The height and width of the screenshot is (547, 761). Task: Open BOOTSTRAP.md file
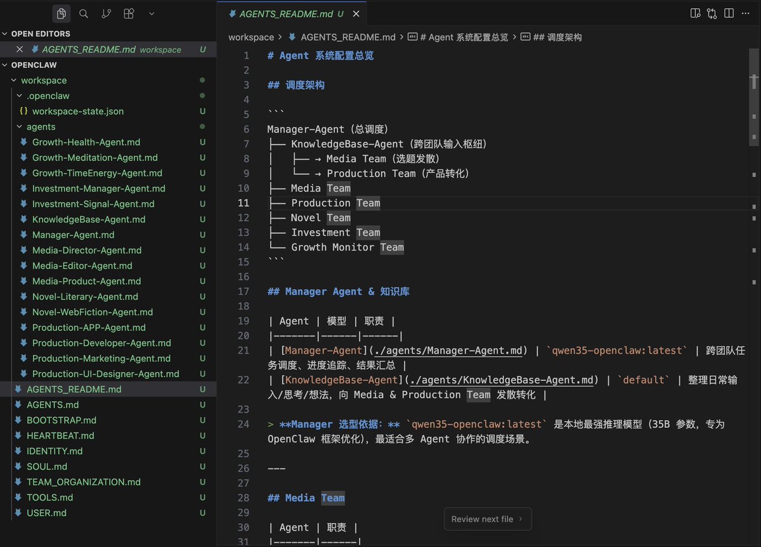click(62, 420)
